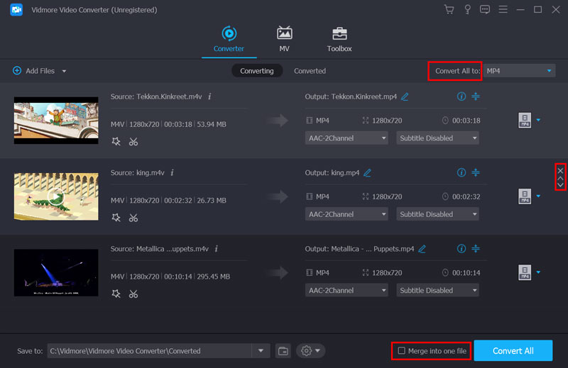Expand the Save to path dropdown arrow
This screenshot has width=568, height=368.
[261, 350]
